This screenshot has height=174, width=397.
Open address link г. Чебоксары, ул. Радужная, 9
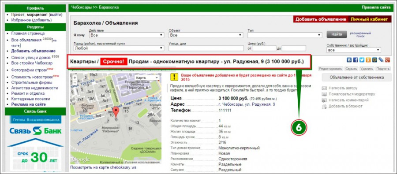click(x=247, y=104)
